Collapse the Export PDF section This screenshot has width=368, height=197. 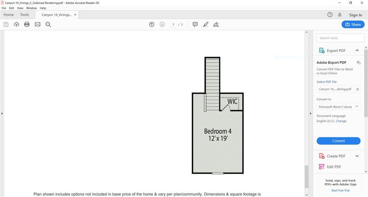(357, 51)
